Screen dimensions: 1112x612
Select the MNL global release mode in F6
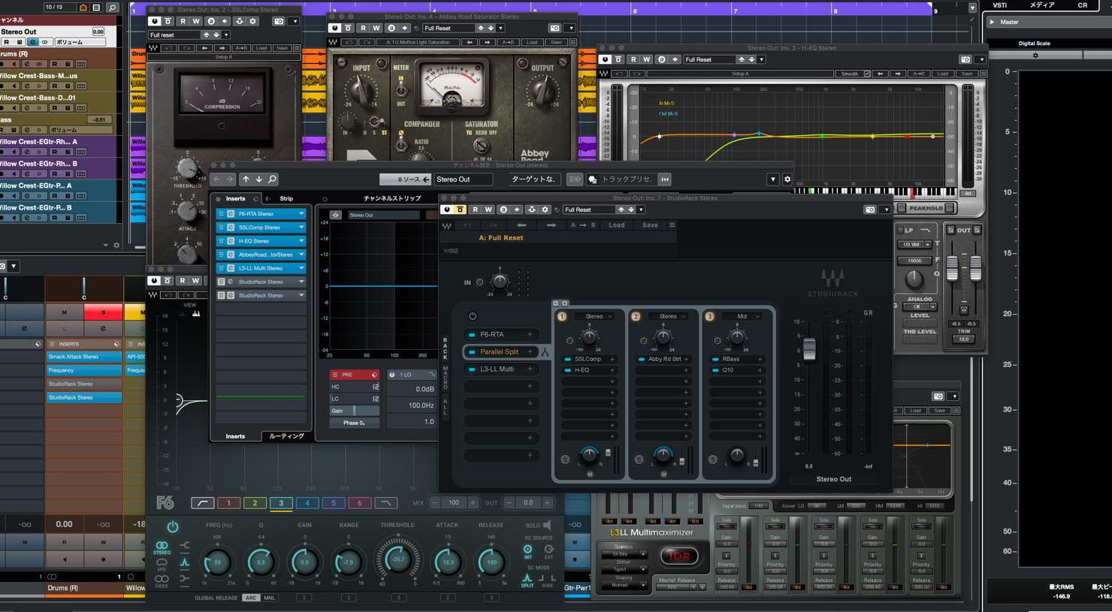269,598
